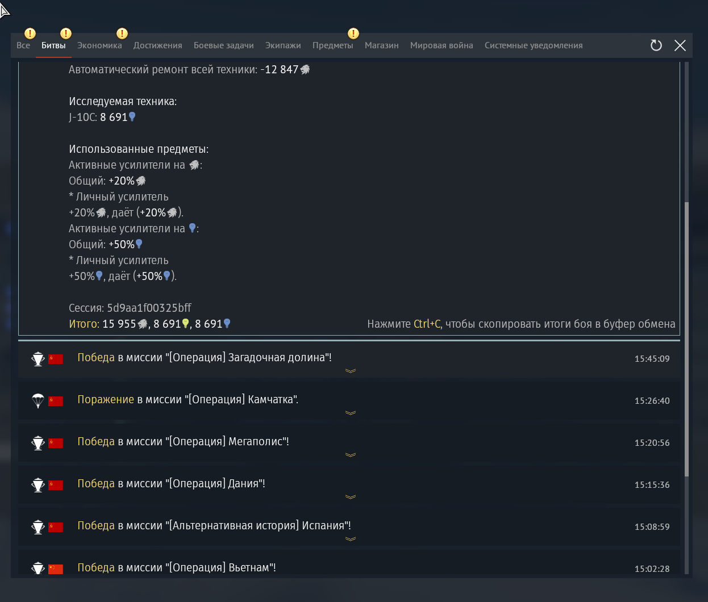This screenshot has height=602, width=708.
Task: Click the automatic repair cost -12 847
Action: pyautogui.click(x=285, y=69)
